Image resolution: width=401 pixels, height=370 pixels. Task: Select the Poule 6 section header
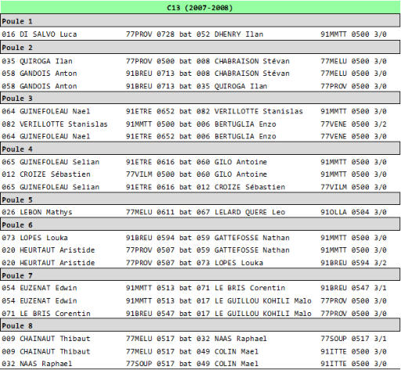click(x=200, y=225)
